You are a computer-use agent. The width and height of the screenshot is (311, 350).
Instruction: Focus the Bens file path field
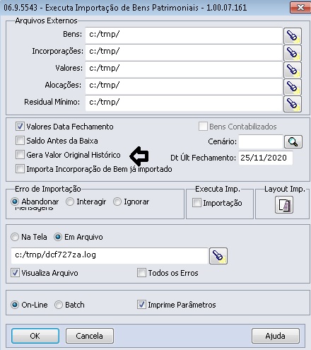pos(184,35)
